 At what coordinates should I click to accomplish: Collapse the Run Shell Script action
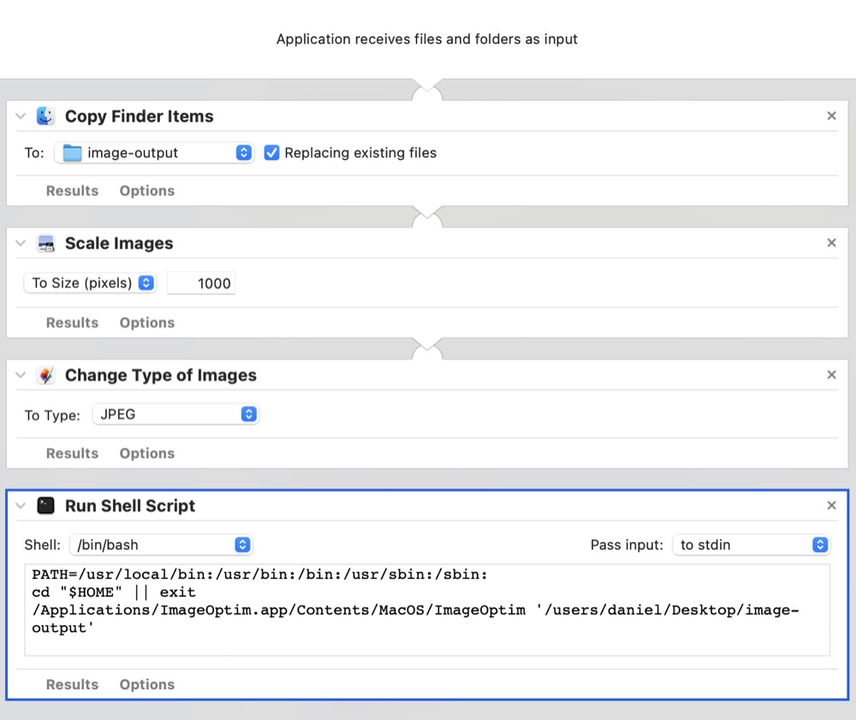(21, 506)
